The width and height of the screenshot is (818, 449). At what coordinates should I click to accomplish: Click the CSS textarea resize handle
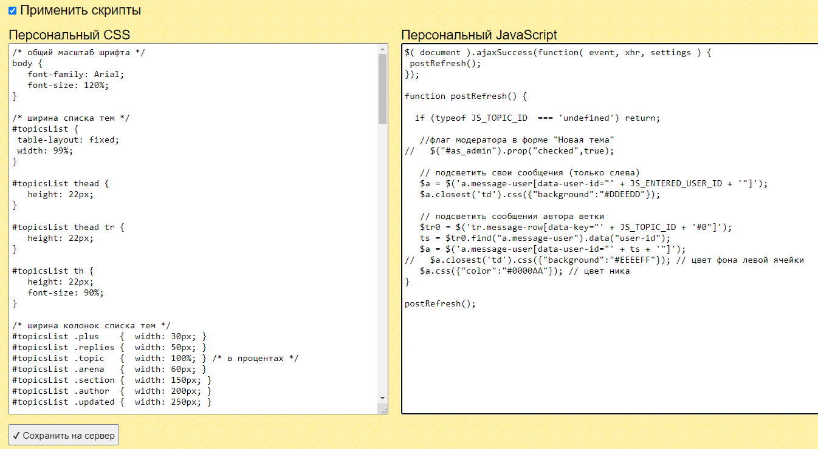(x=383, y=410)
